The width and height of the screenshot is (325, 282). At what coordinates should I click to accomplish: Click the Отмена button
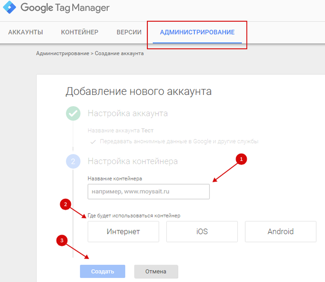(156, 272)
